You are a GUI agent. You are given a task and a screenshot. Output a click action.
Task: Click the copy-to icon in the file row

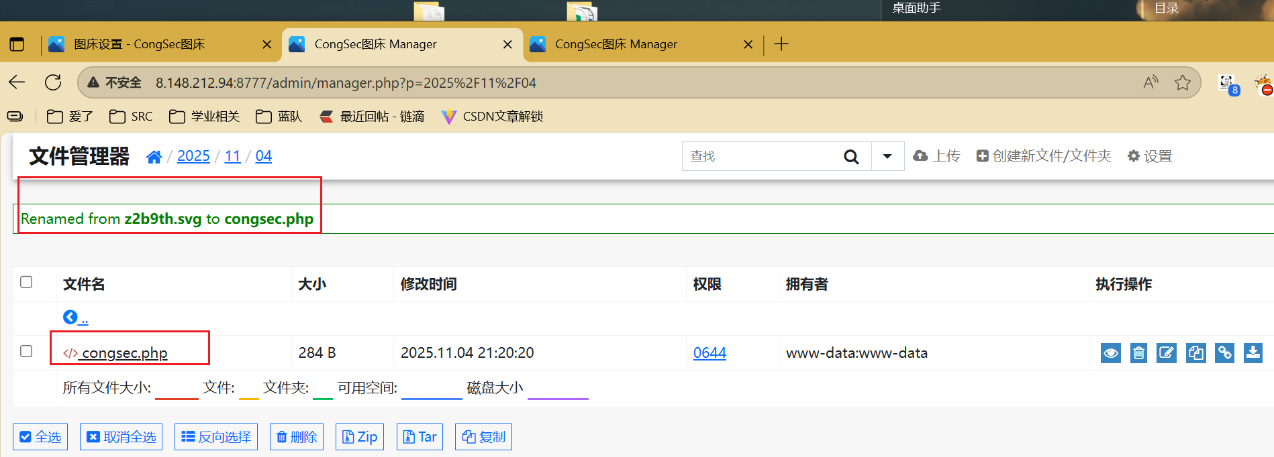click(x=1195, y=353)
